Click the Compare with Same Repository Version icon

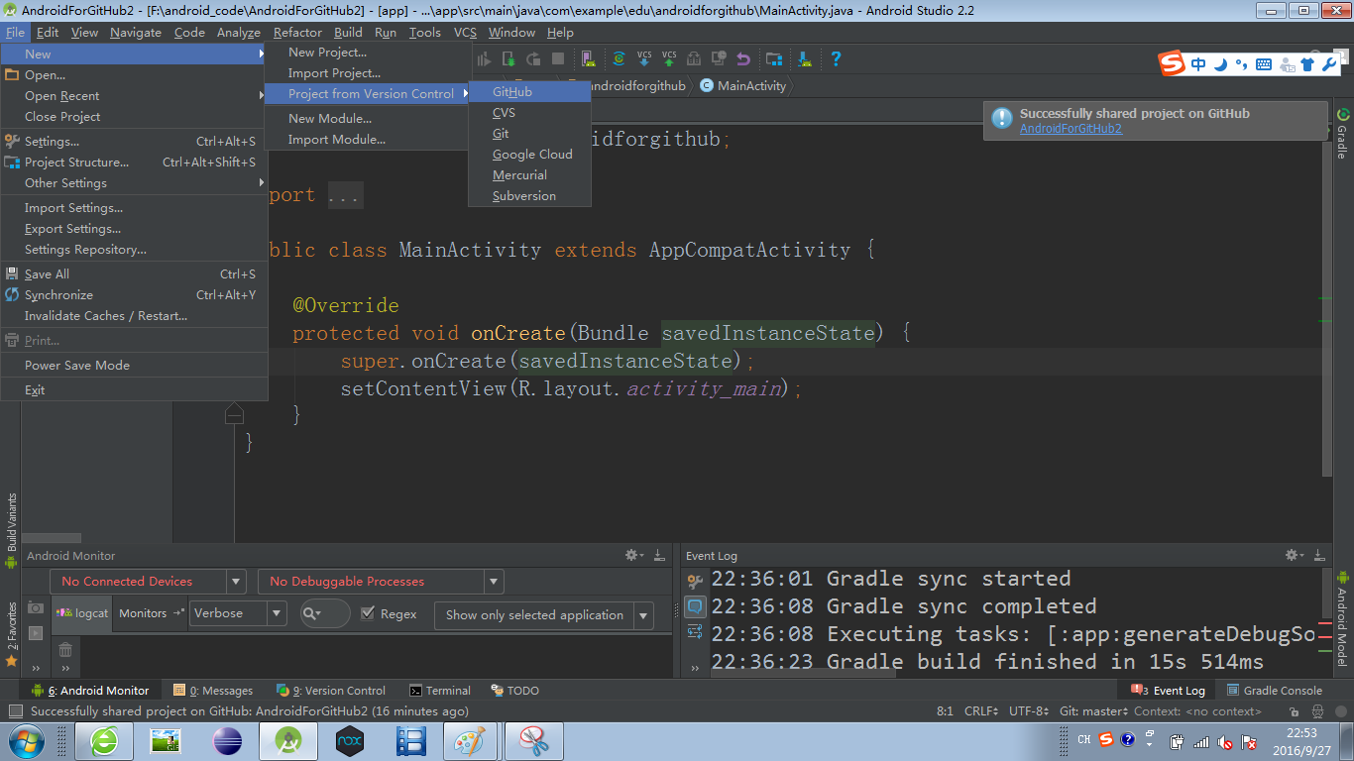coord(694,58)
